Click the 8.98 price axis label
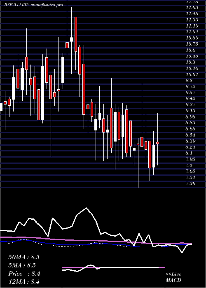Viewport: 206px width, 288px height. [x=190, y=116]
